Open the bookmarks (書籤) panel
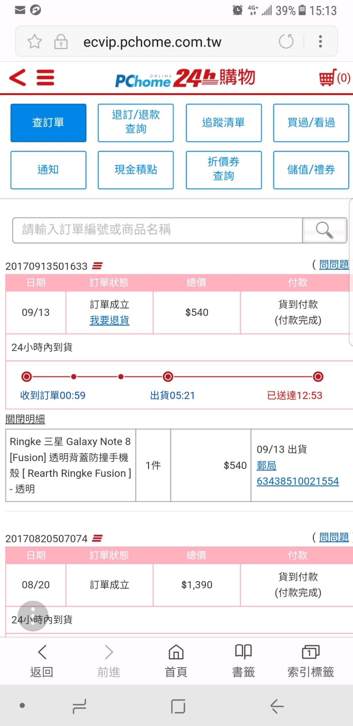The image size is (353, 726). coord(243,661)
